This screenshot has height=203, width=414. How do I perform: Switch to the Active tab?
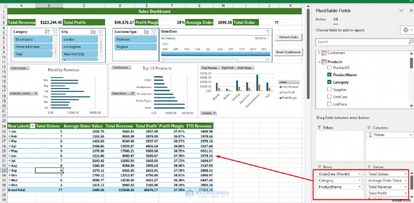(320, 19)
